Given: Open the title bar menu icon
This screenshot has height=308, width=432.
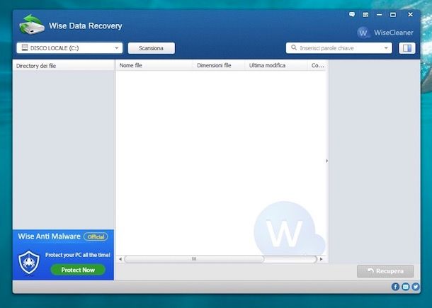Looking at the screenshot, I should click(365, 15).
